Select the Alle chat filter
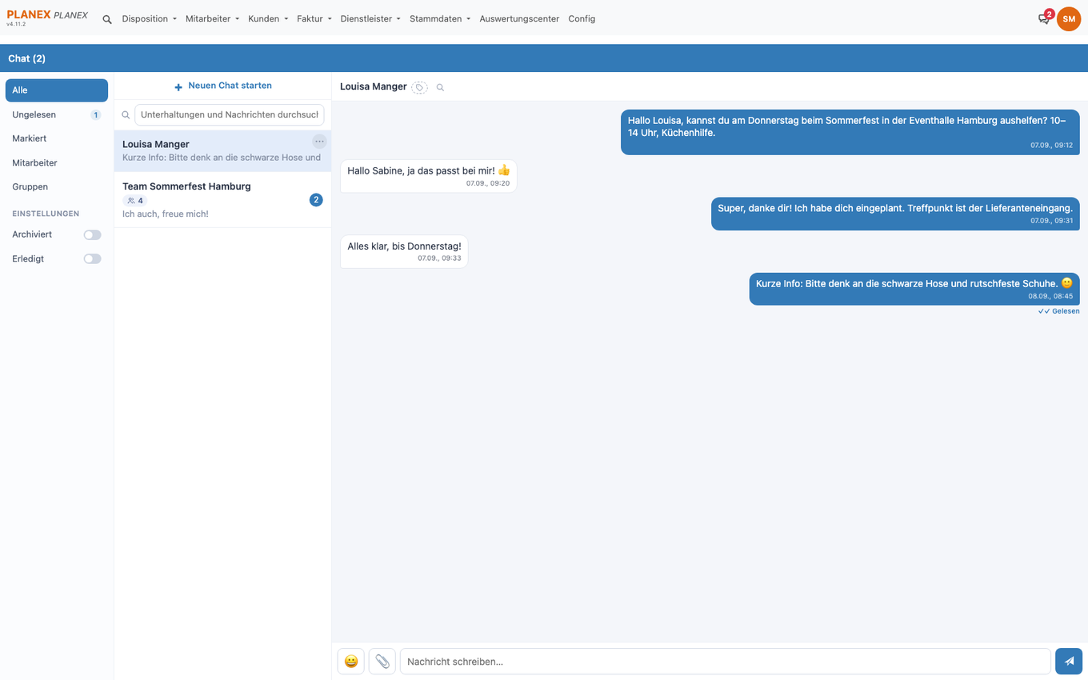Viewport: 1088px width, 680px height. [57, 90]
